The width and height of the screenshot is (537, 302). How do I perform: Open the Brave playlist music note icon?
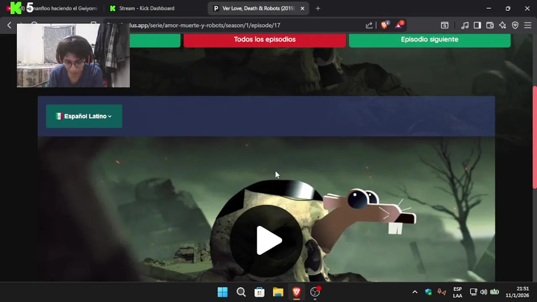pyautogui.click(x=464, y=25)
